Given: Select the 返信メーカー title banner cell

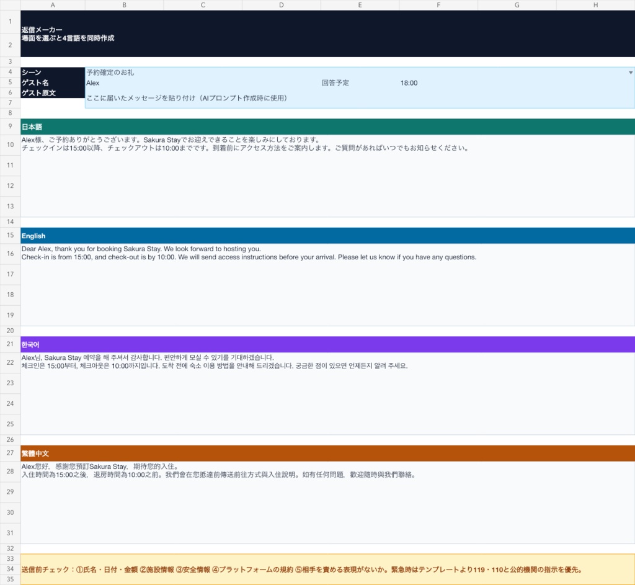Looking at the screenshot, I should (x=327, y=33).
